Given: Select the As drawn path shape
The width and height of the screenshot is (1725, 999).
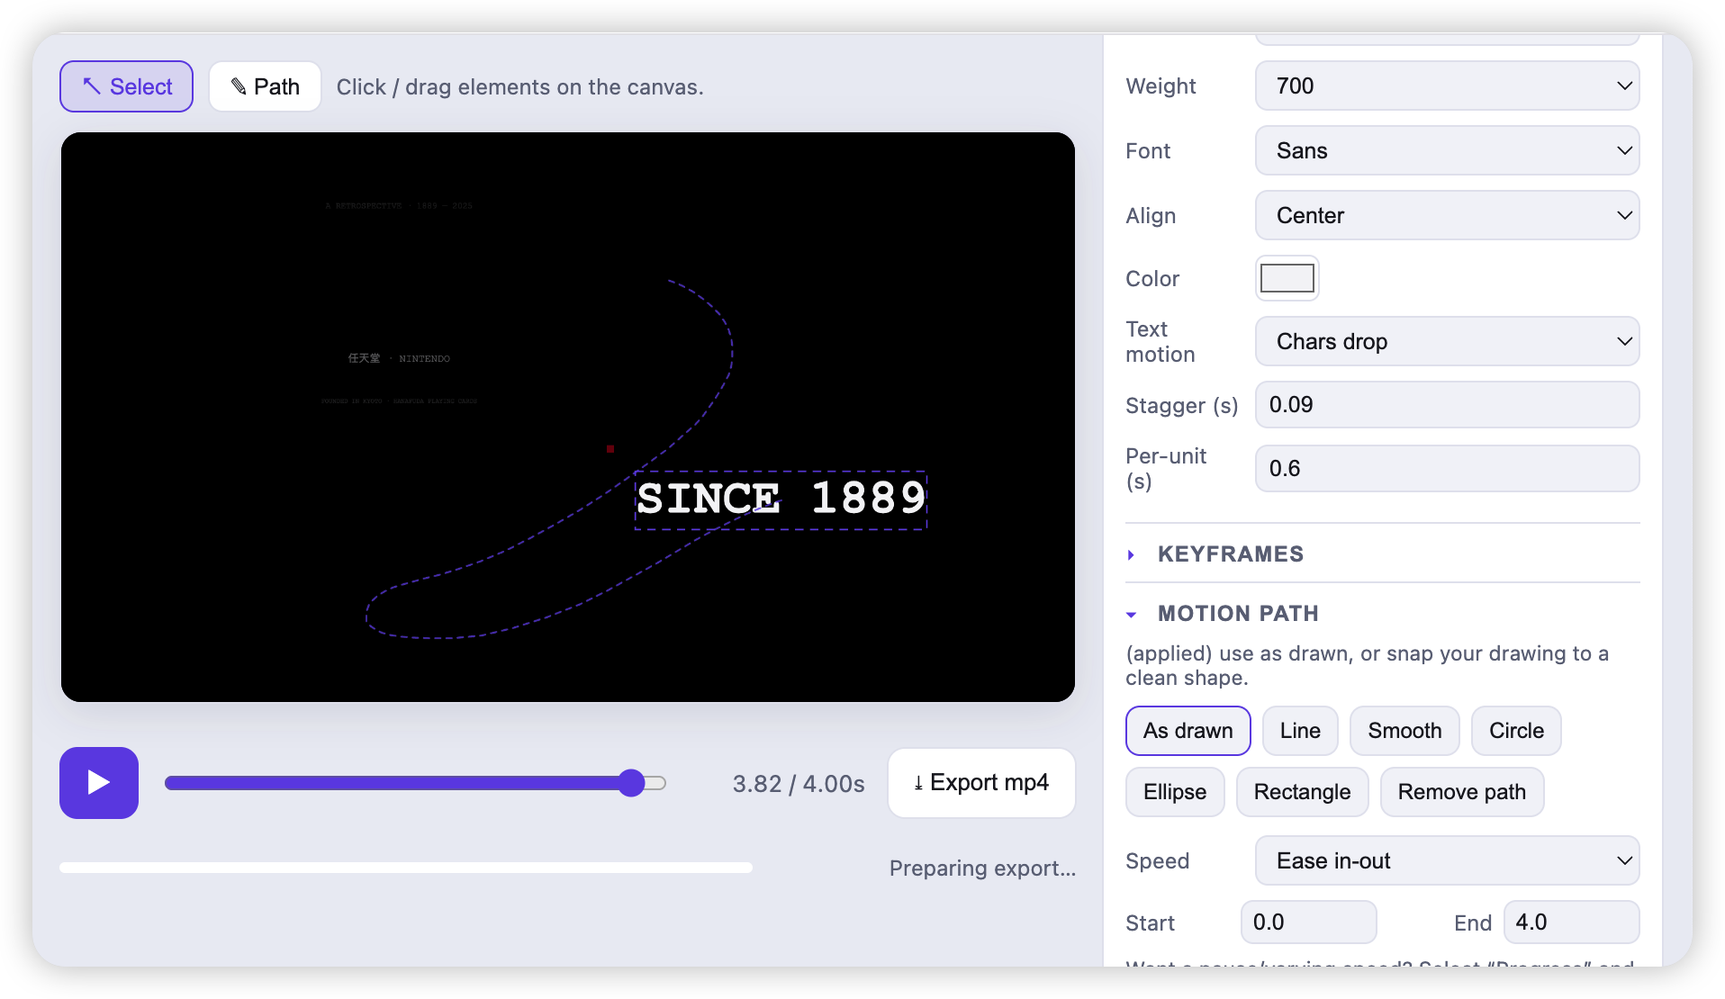Looking at the screenshot, I should (1188, 730).
